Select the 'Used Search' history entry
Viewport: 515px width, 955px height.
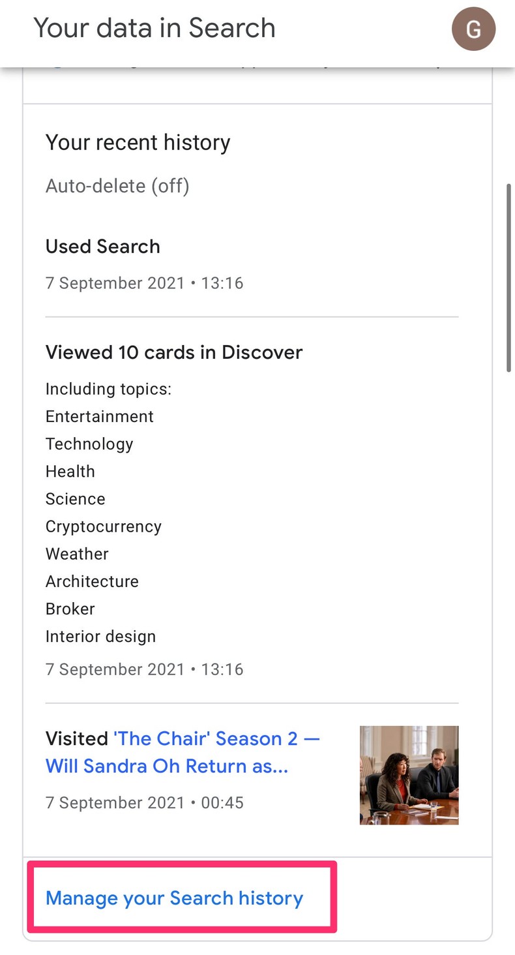102,247
